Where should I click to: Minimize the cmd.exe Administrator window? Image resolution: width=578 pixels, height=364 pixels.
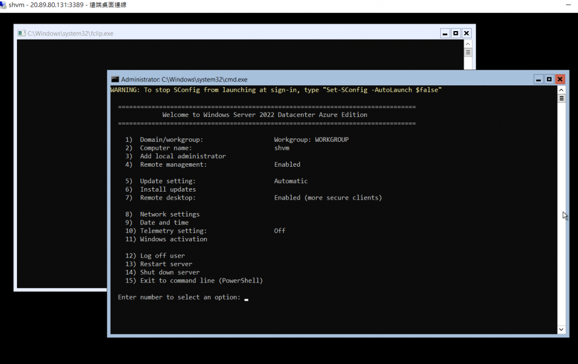[x=538, y=79]
